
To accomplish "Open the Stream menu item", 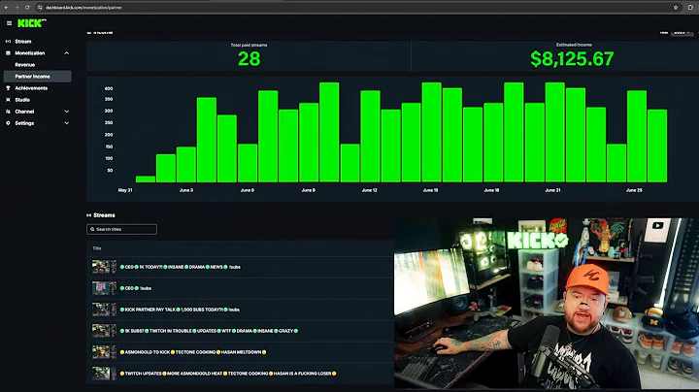I will [x=23, y=42].
